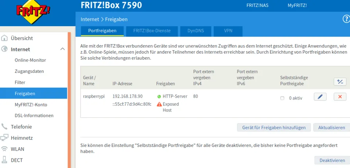
Task: Click Port extern vergeben IPv4 header
Action: 203,78
